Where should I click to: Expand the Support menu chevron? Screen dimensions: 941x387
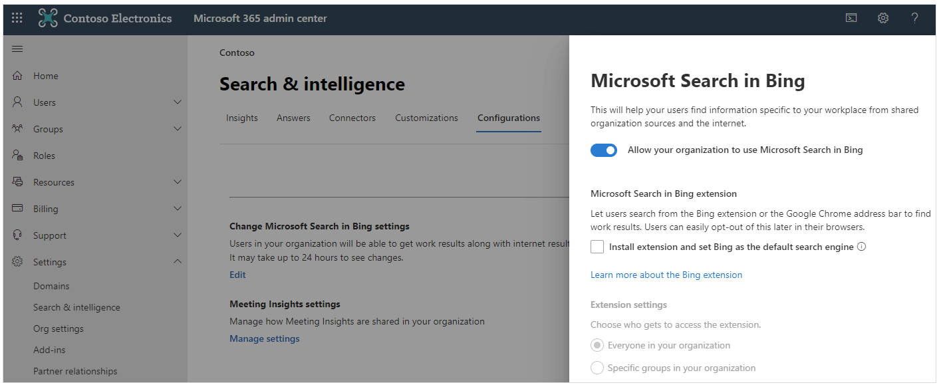coord(178,235)
